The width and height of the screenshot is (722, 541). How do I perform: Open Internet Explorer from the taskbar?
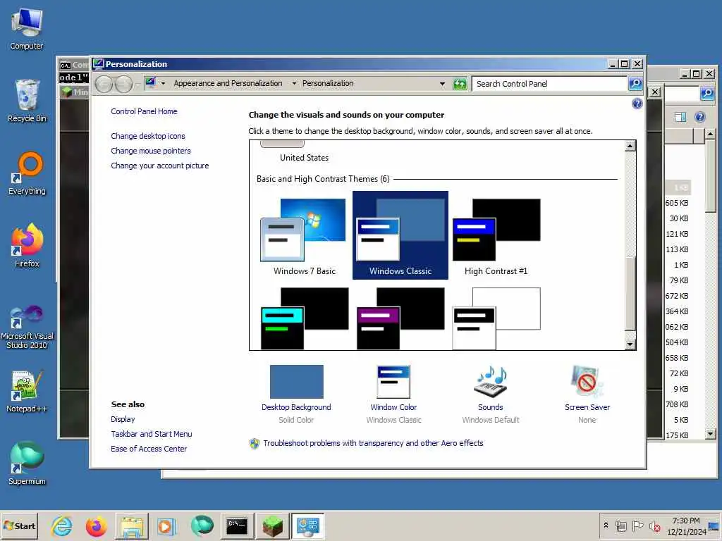tap(62, 526)
